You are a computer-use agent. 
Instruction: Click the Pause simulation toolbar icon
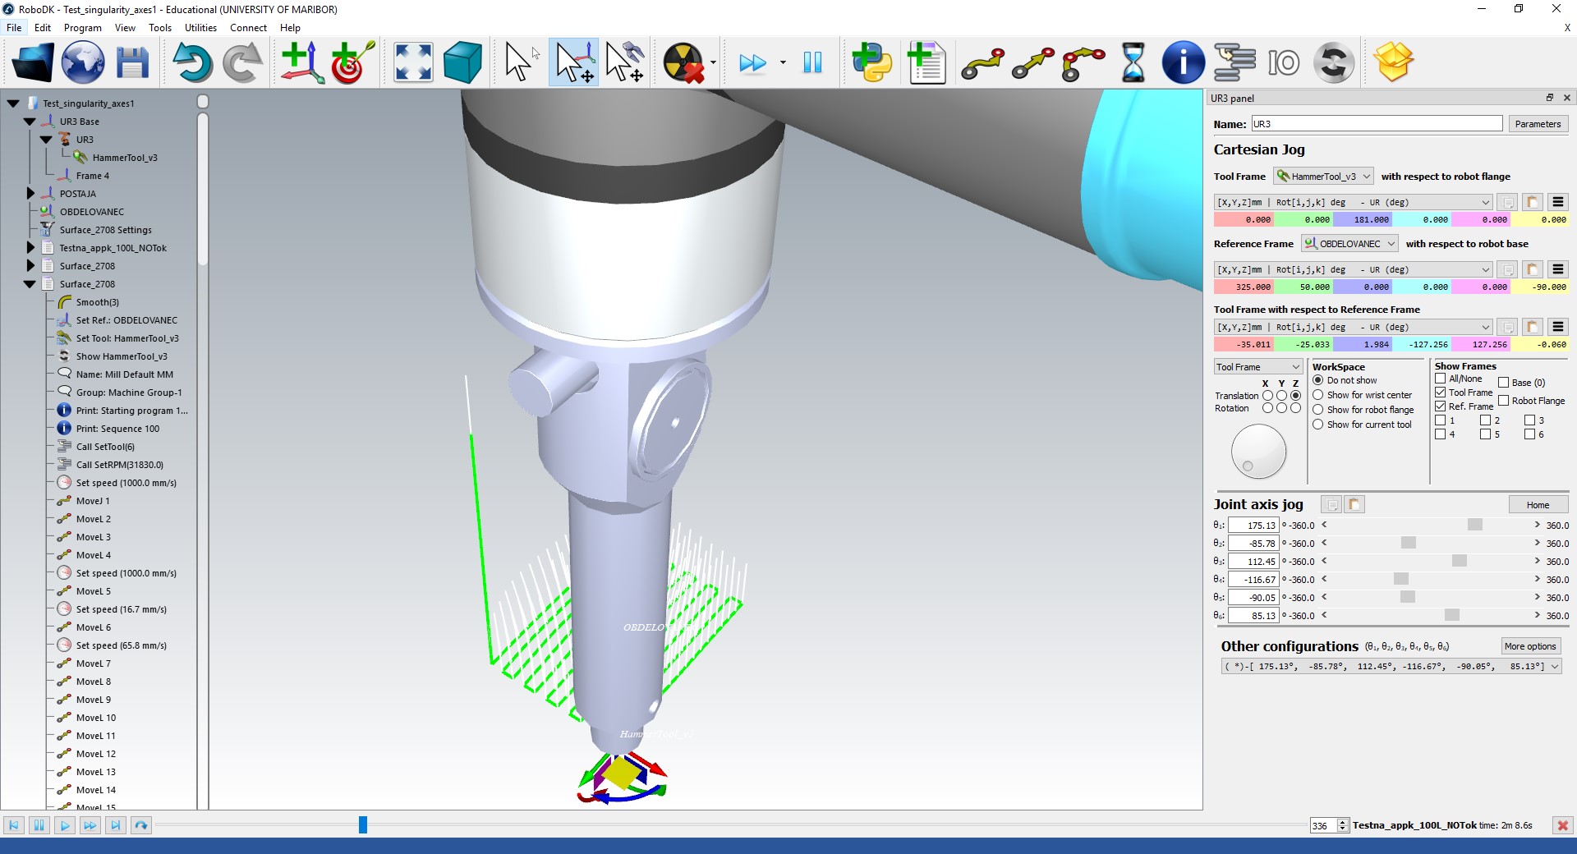pos(812,62)
